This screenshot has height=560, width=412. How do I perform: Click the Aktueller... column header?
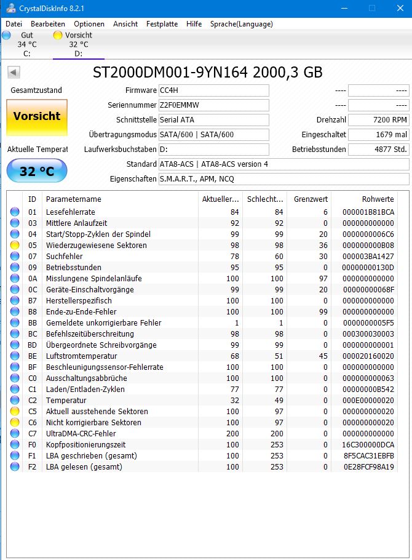coord(220,199)
